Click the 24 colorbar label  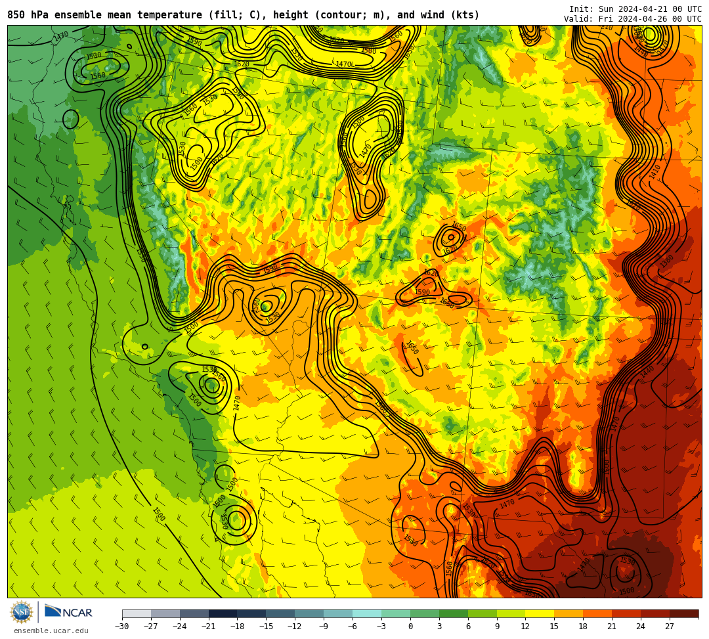coord(641,627)
